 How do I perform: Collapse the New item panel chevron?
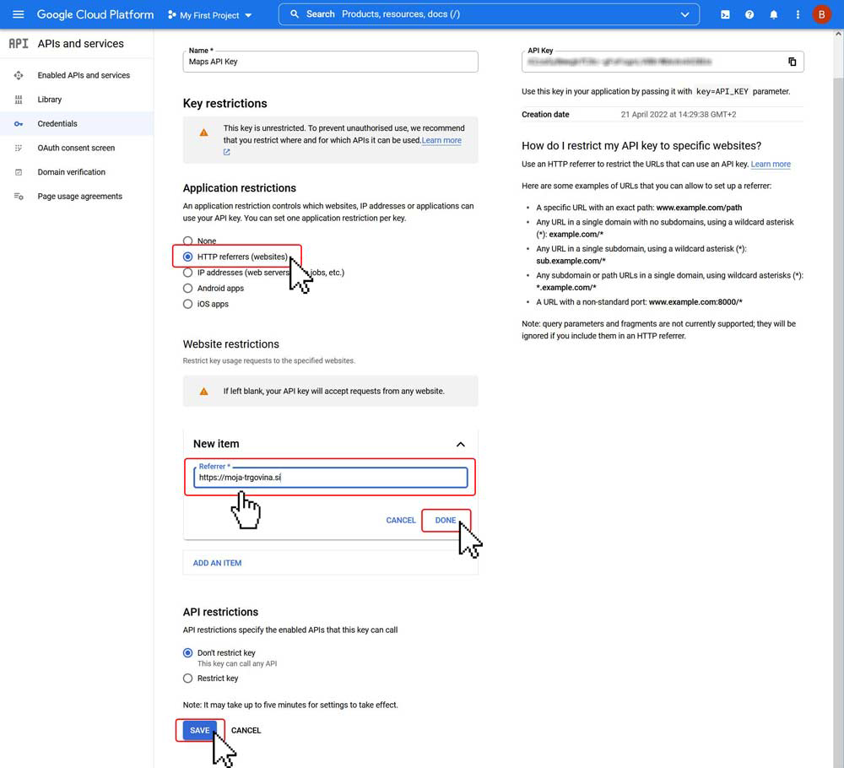point(460,445)
